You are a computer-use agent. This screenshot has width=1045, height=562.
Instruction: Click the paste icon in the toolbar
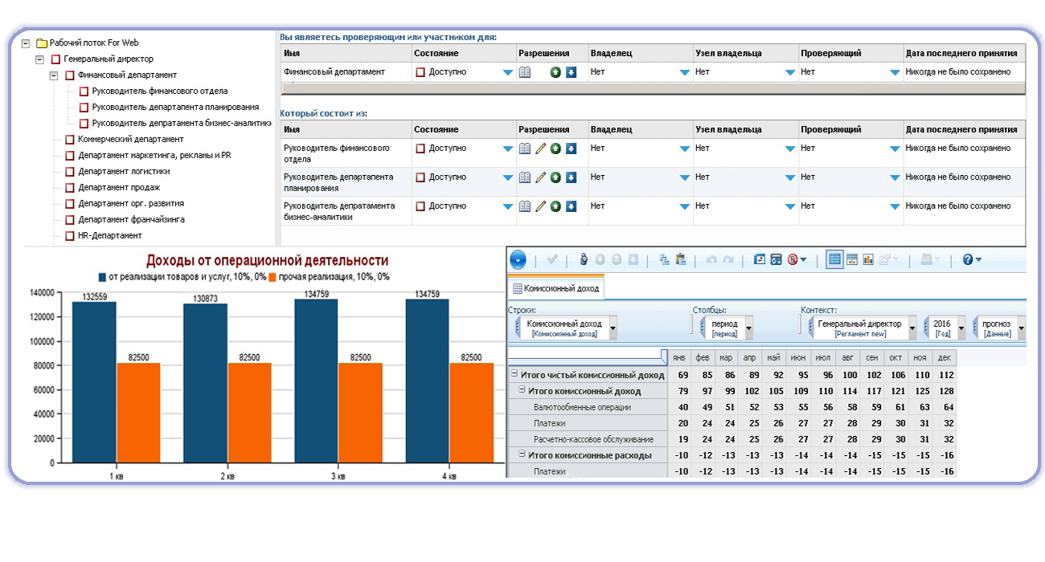(682, 259)
